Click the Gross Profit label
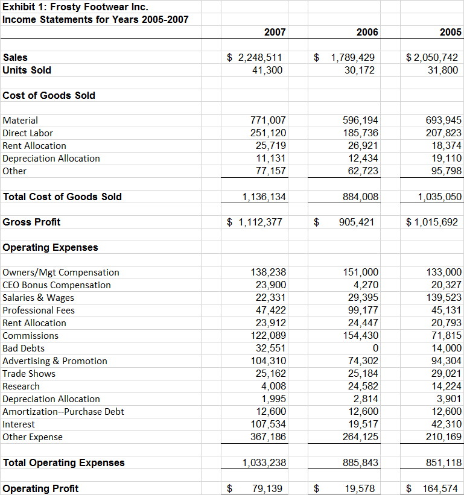This screenshot has height=495, width=464. point(31,222)
